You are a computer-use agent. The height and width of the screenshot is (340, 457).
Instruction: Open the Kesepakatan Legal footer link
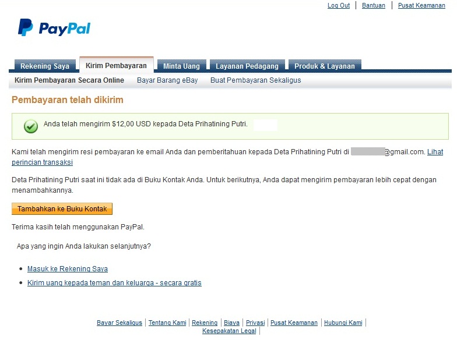coord(230,331)
